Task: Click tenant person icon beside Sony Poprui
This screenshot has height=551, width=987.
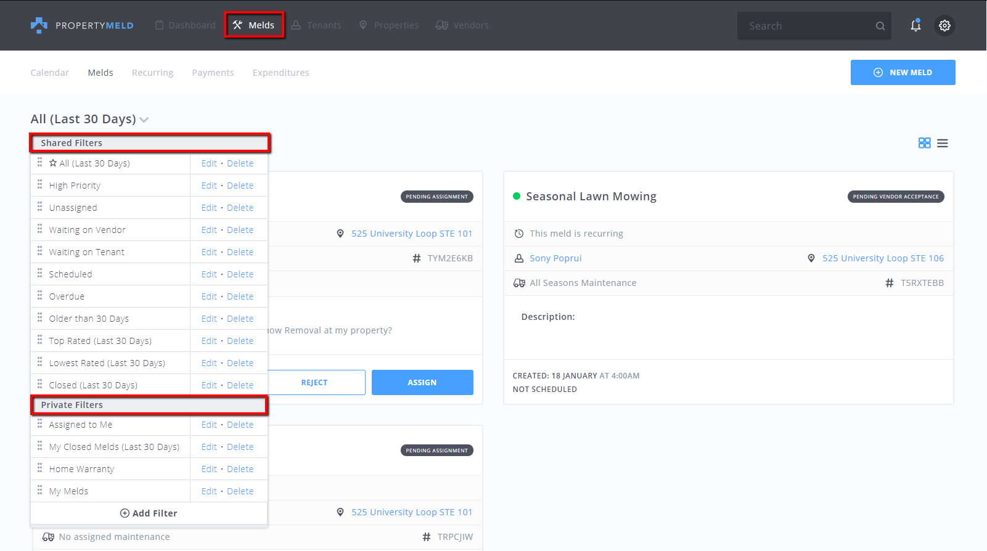Action: pyautogui.click(x=519, y=258)
